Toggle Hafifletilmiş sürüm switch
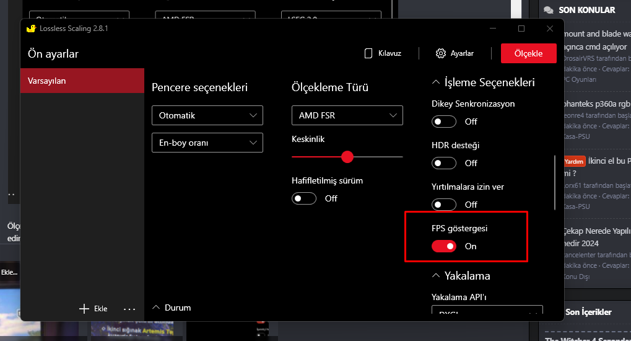 pos(304,198)
